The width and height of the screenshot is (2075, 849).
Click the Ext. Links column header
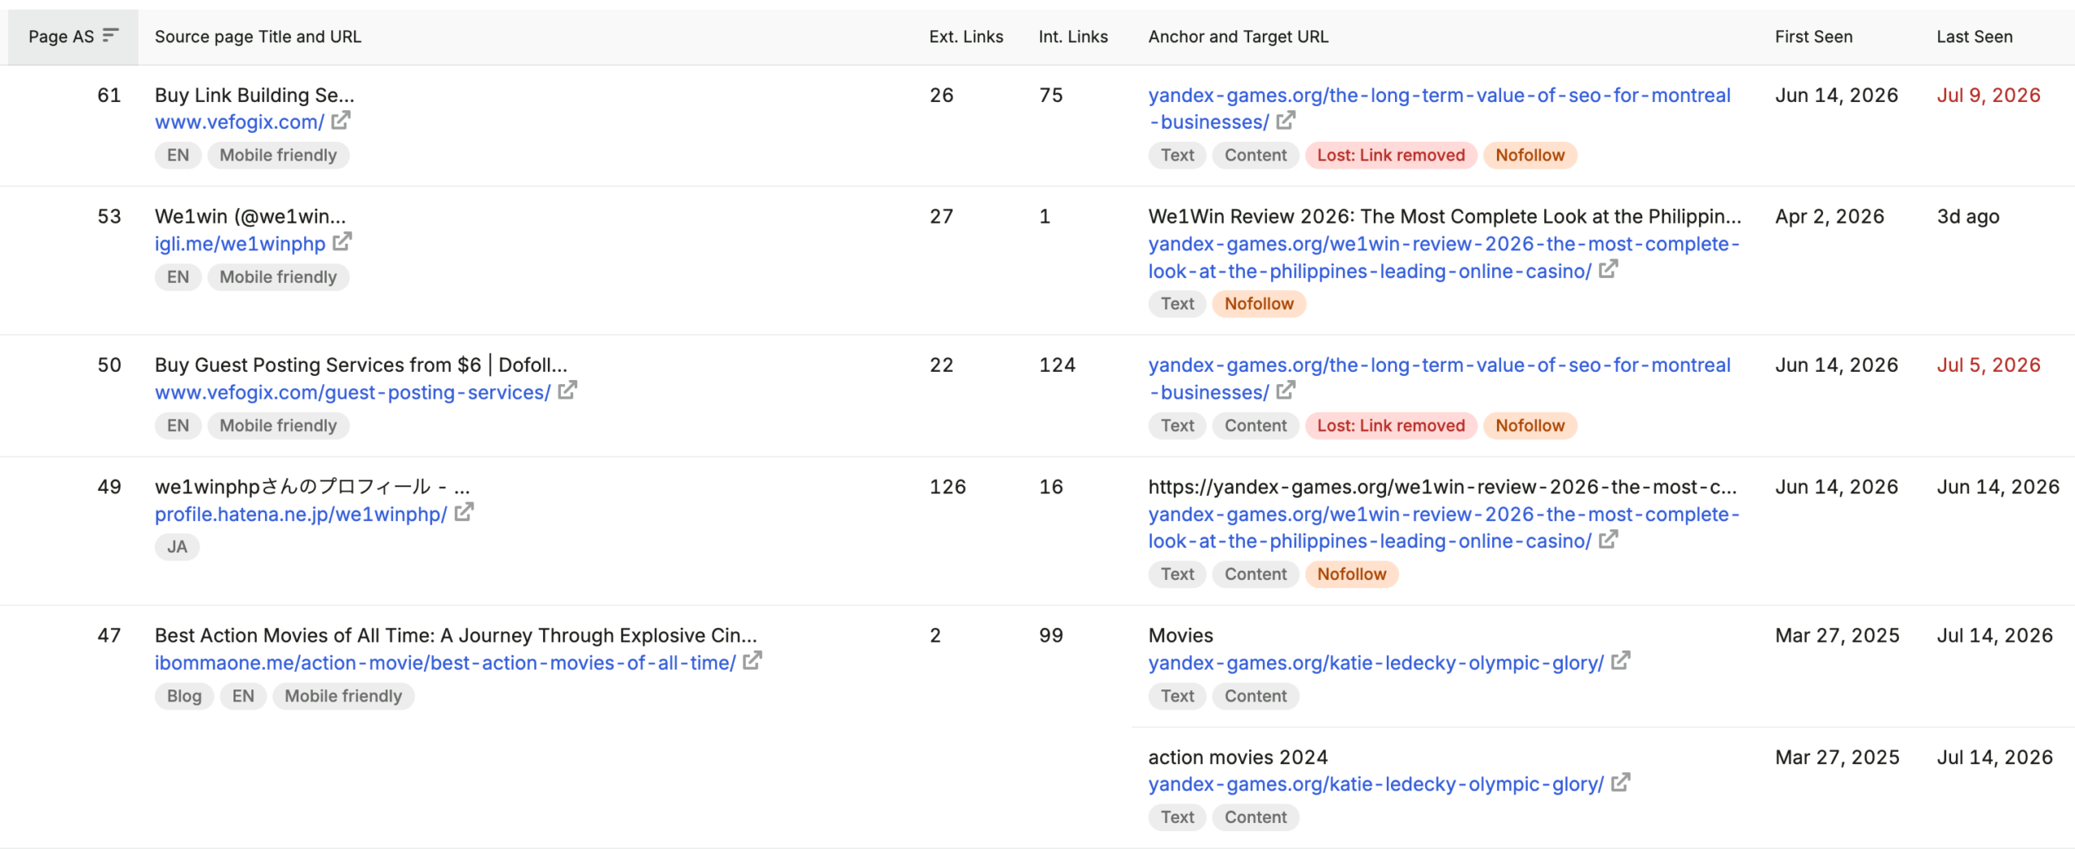tap(966, 36)
